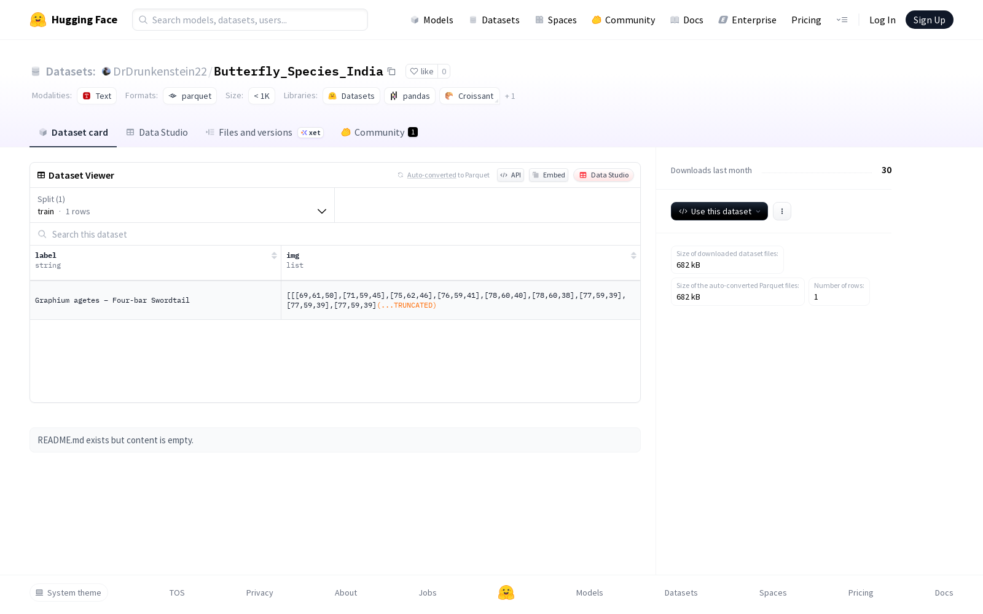Viewport: 983px width, 614px height.
Task: Open the About footer link
Action: pyautogui.click(x=346, y=593)
